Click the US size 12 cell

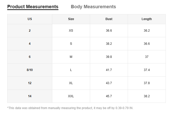point(30,83)
